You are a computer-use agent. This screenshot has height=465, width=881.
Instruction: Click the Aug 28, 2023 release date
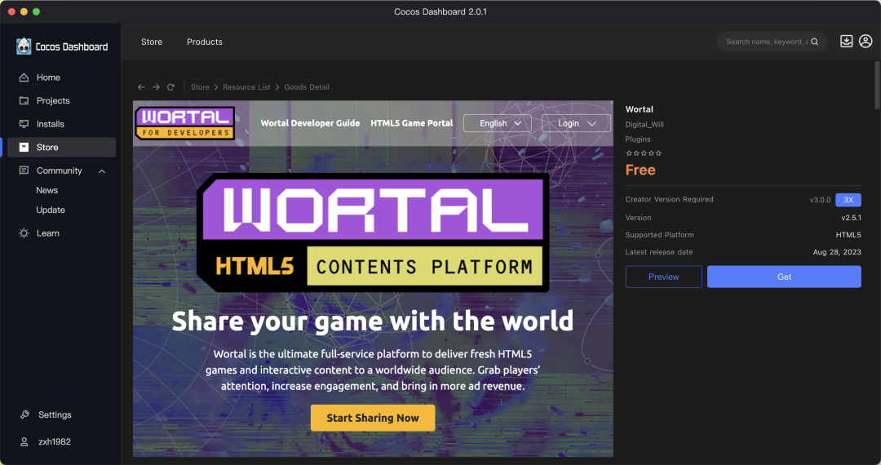pyautogui.click(x=837, y=252)
